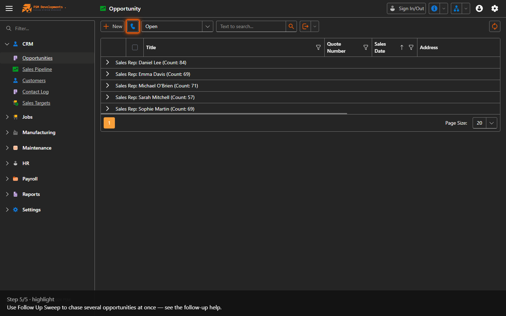Open the settings gear in header

pos(495,8)
